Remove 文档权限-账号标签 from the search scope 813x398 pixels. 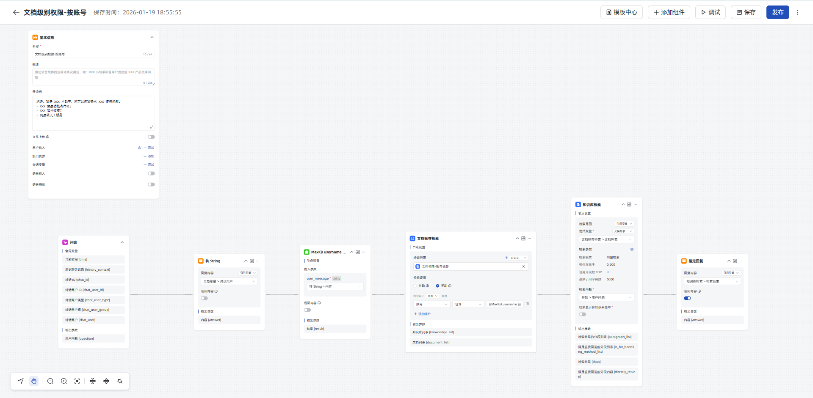tap(523, 266)
